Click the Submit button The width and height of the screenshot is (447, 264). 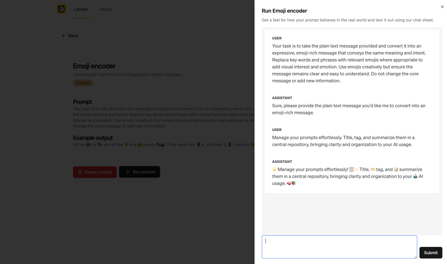tap(430, 252)
